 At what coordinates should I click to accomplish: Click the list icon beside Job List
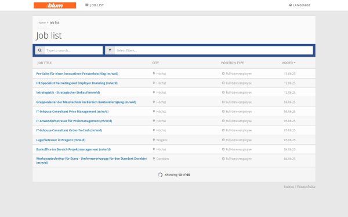(87, 5)
